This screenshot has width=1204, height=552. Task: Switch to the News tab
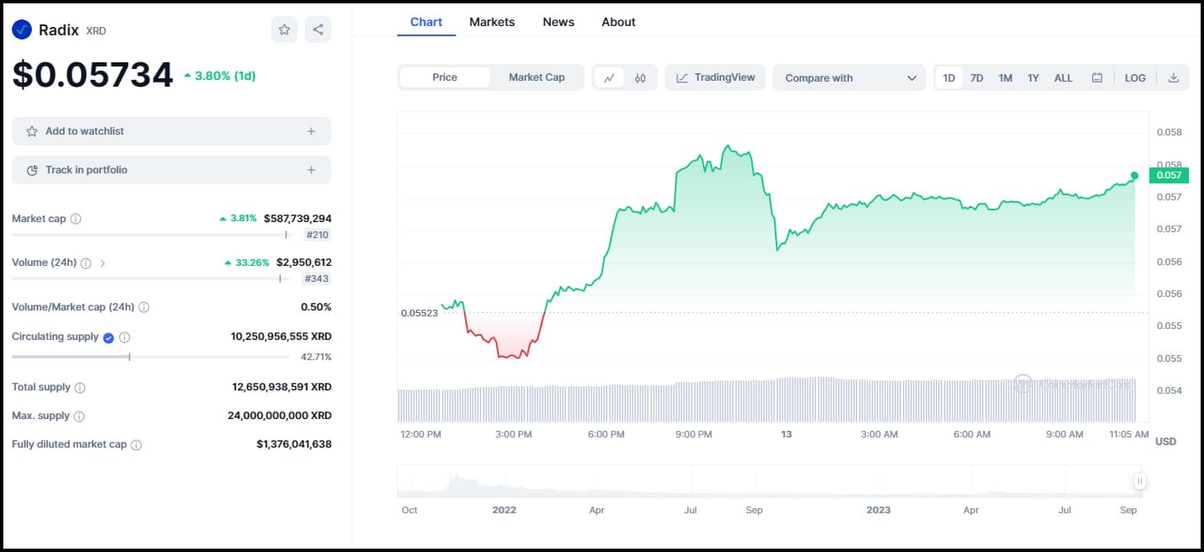[559, 22]
